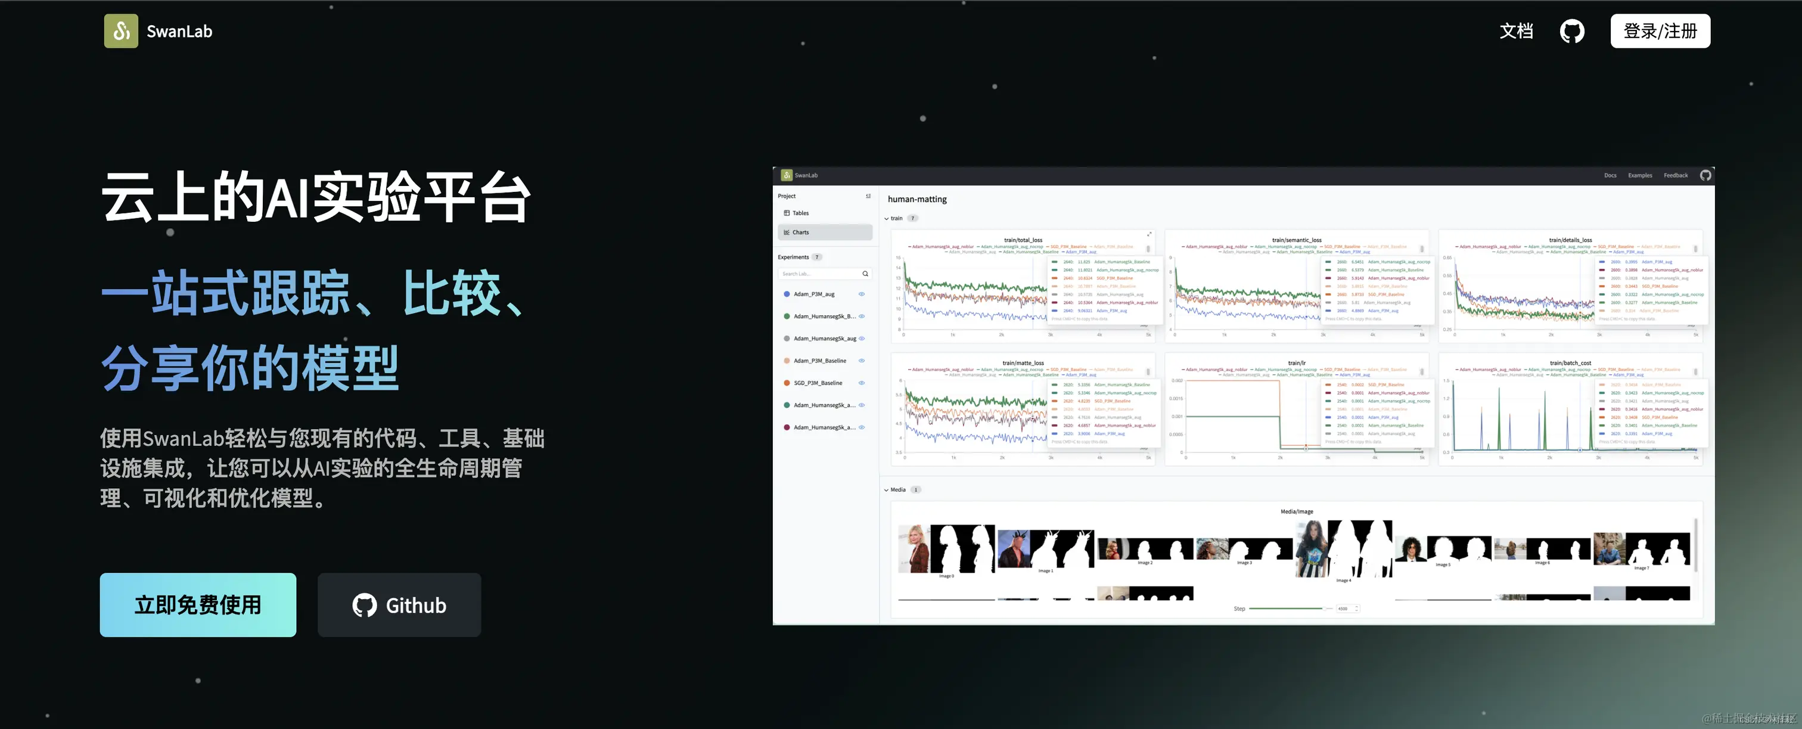Click 立即免费使用 start free button
The width and height of the screenshot is (1802, 729).
pos(198,604)
